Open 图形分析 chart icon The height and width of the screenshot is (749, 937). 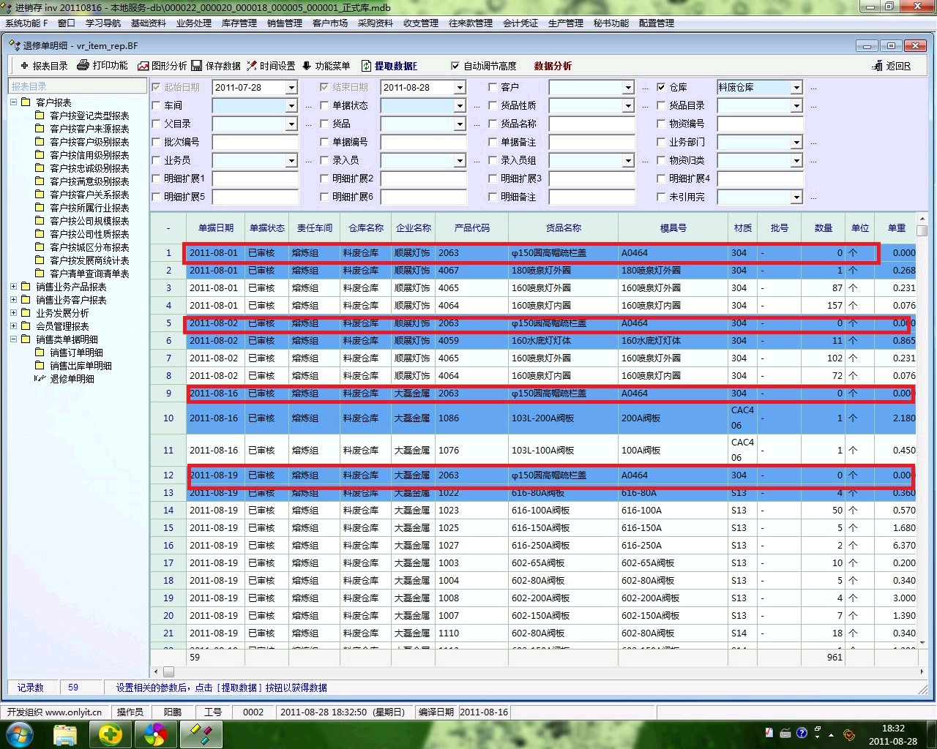143,66
